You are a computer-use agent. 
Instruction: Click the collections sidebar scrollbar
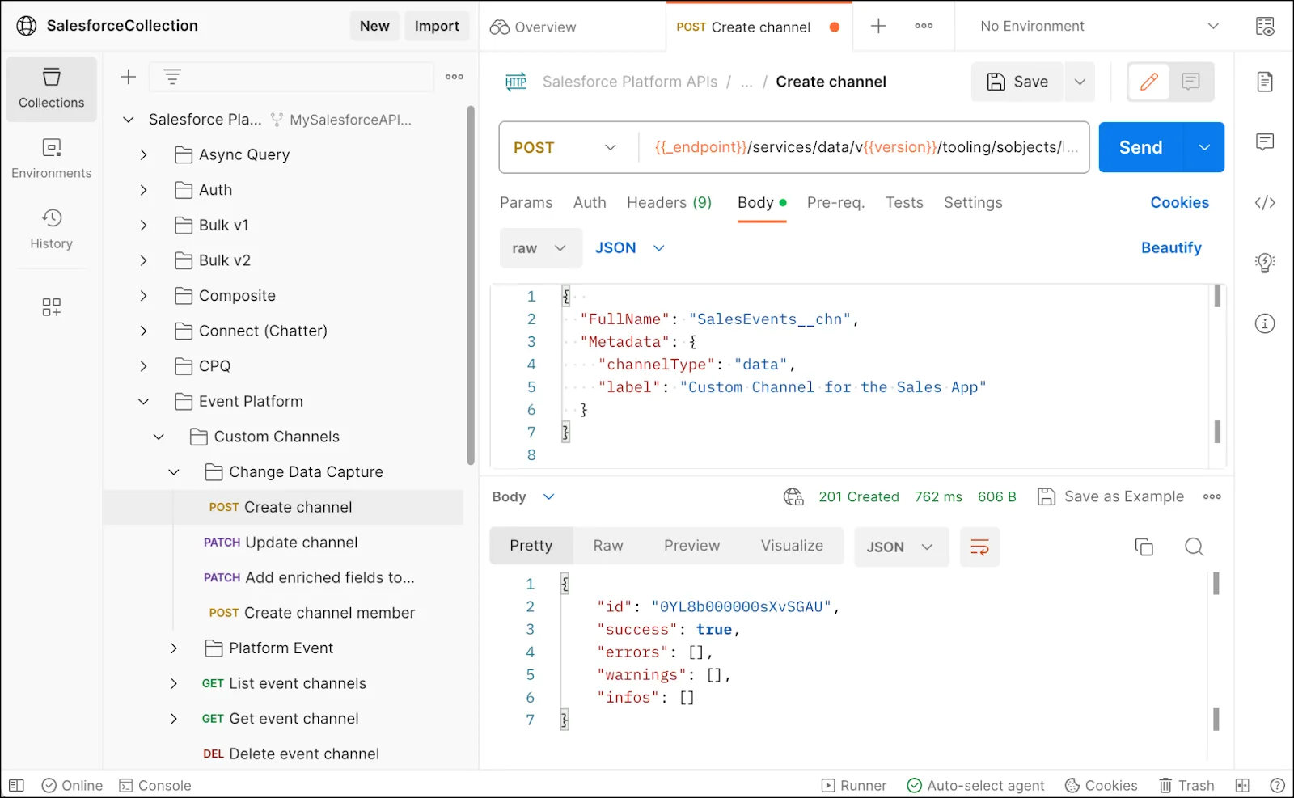point(471,285)
